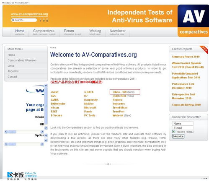209x182 pixels.
Task: Click the upper horizontal scrollbar thumb
Action: pos(12,132)
